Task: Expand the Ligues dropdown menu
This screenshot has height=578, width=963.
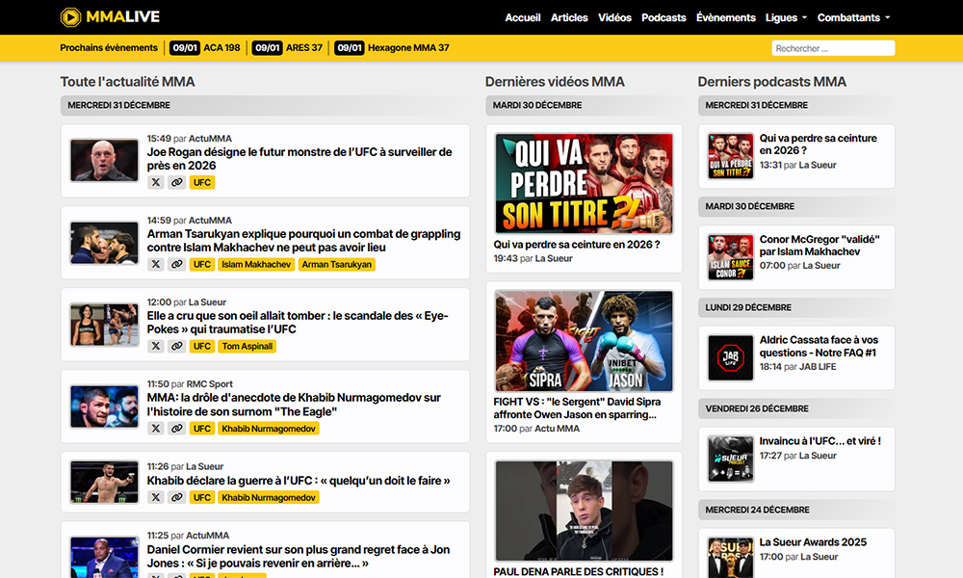Action: coord(786,17)
